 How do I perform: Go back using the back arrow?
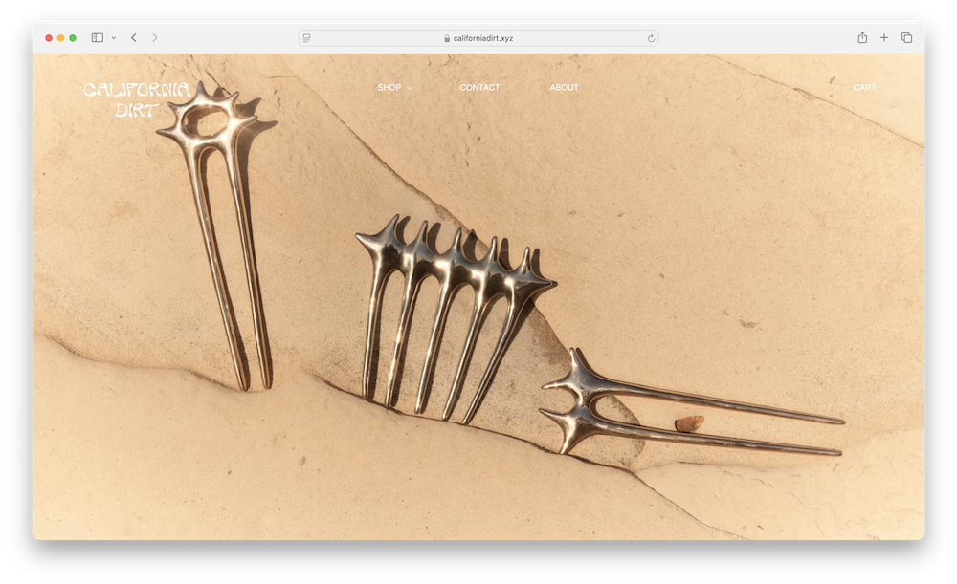134,38
